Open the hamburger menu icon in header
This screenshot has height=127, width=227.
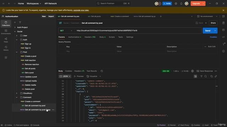(x=3, y=4)
